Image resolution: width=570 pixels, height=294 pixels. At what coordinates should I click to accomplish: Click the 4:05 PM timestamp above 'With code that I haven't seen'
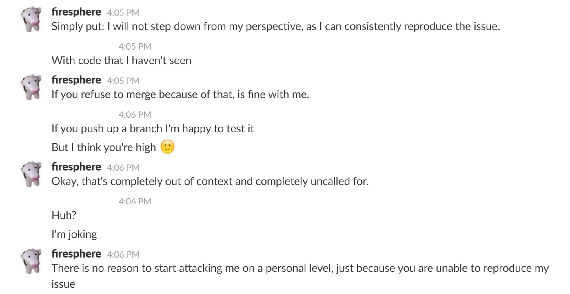tap(135, 46)
